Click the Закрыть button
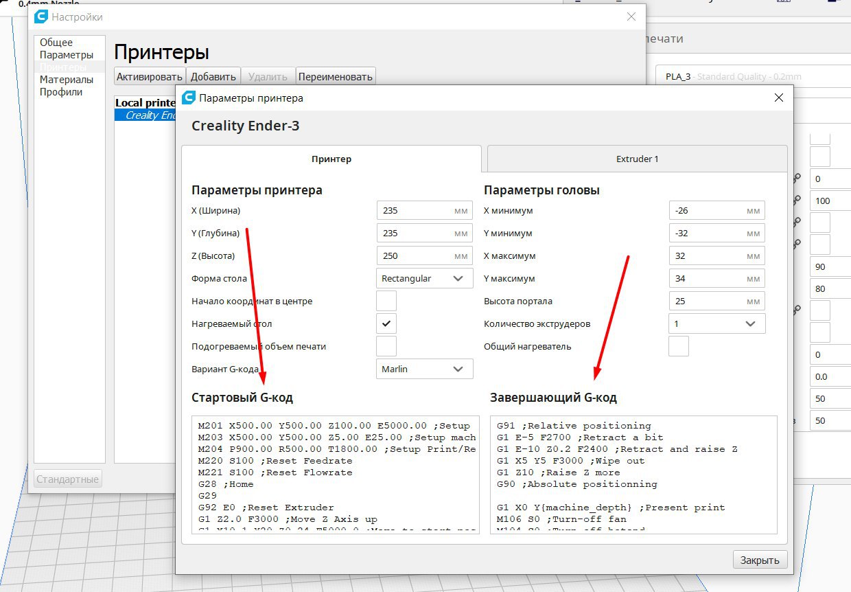The width and height of the screenshot is (851, 592). 760,560
